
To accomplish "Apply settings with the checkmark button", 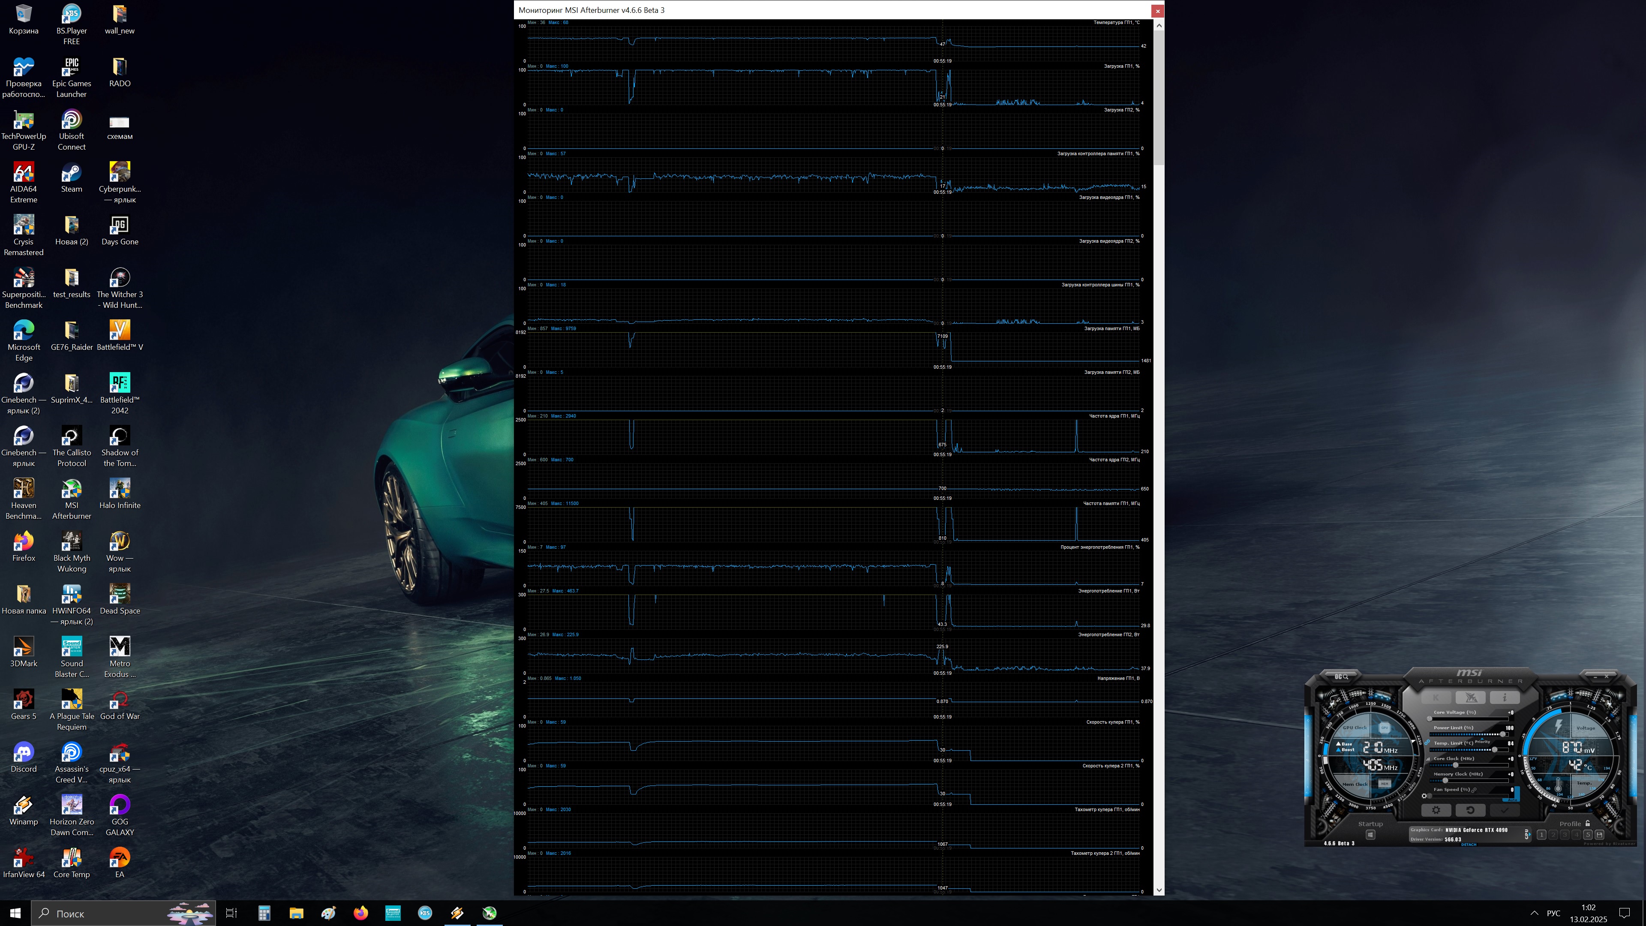I will coord(1505,810).
